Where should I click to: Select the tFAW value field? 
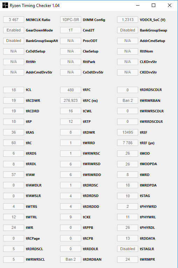[x=14, y=175]
